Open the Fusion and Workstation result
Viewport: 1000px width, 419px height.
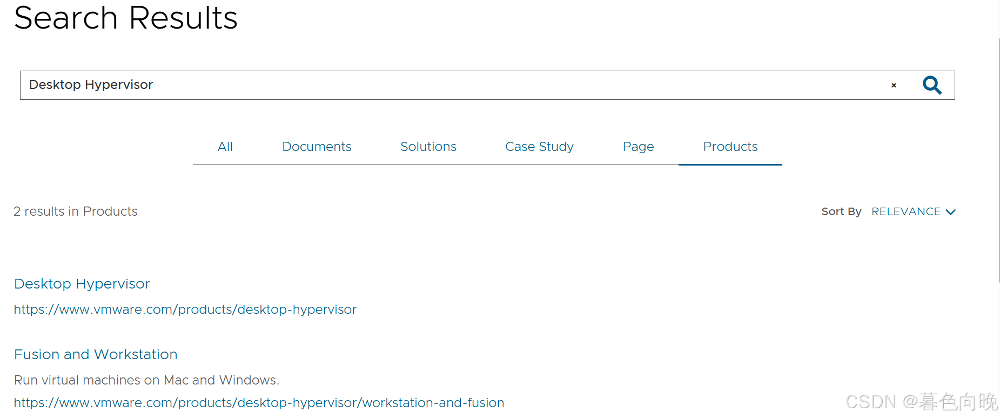coord(96,354)
